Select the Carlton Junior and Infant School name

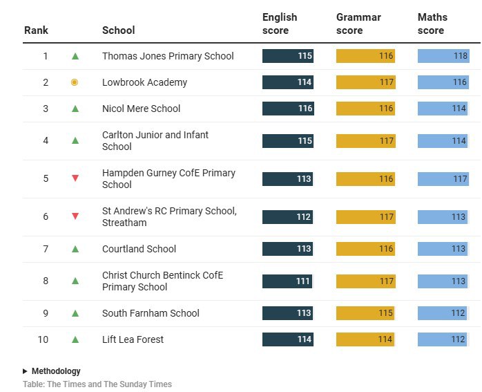pyautogui.click(x=155, y=140)
